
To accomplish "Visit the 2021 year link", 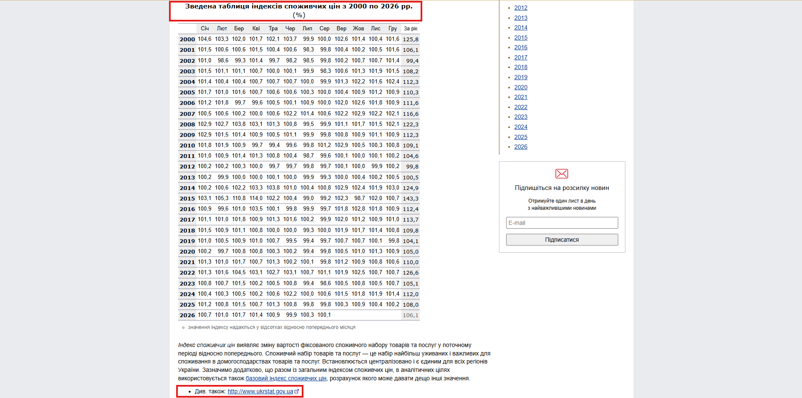I will pos(520,97).
